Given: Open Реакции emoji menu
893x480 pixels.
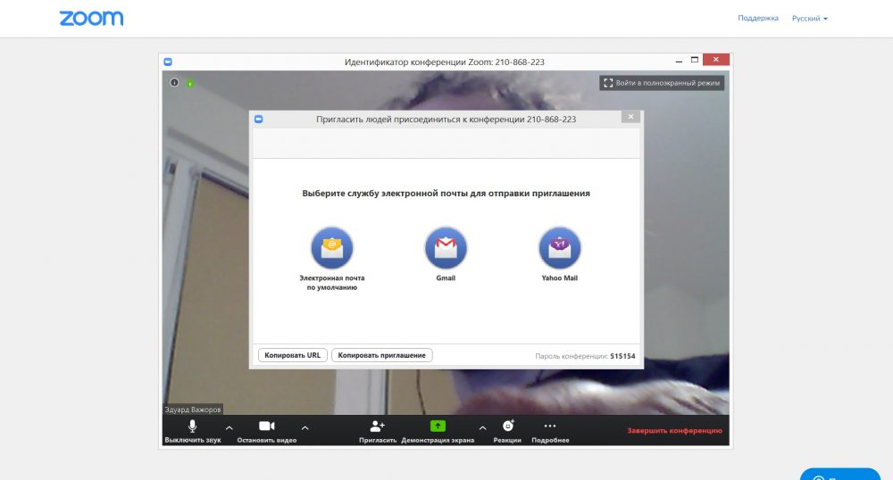Looking at the screenshot, I should point(507,432).
